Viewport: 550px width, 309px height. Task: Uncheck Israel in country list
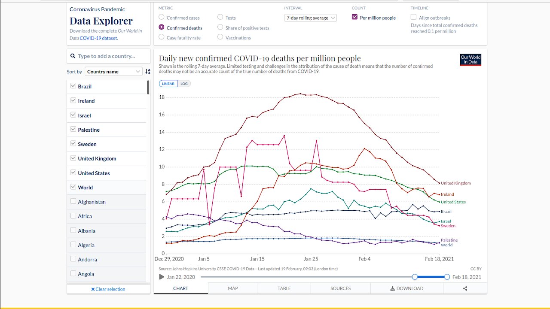click(73, 115)
